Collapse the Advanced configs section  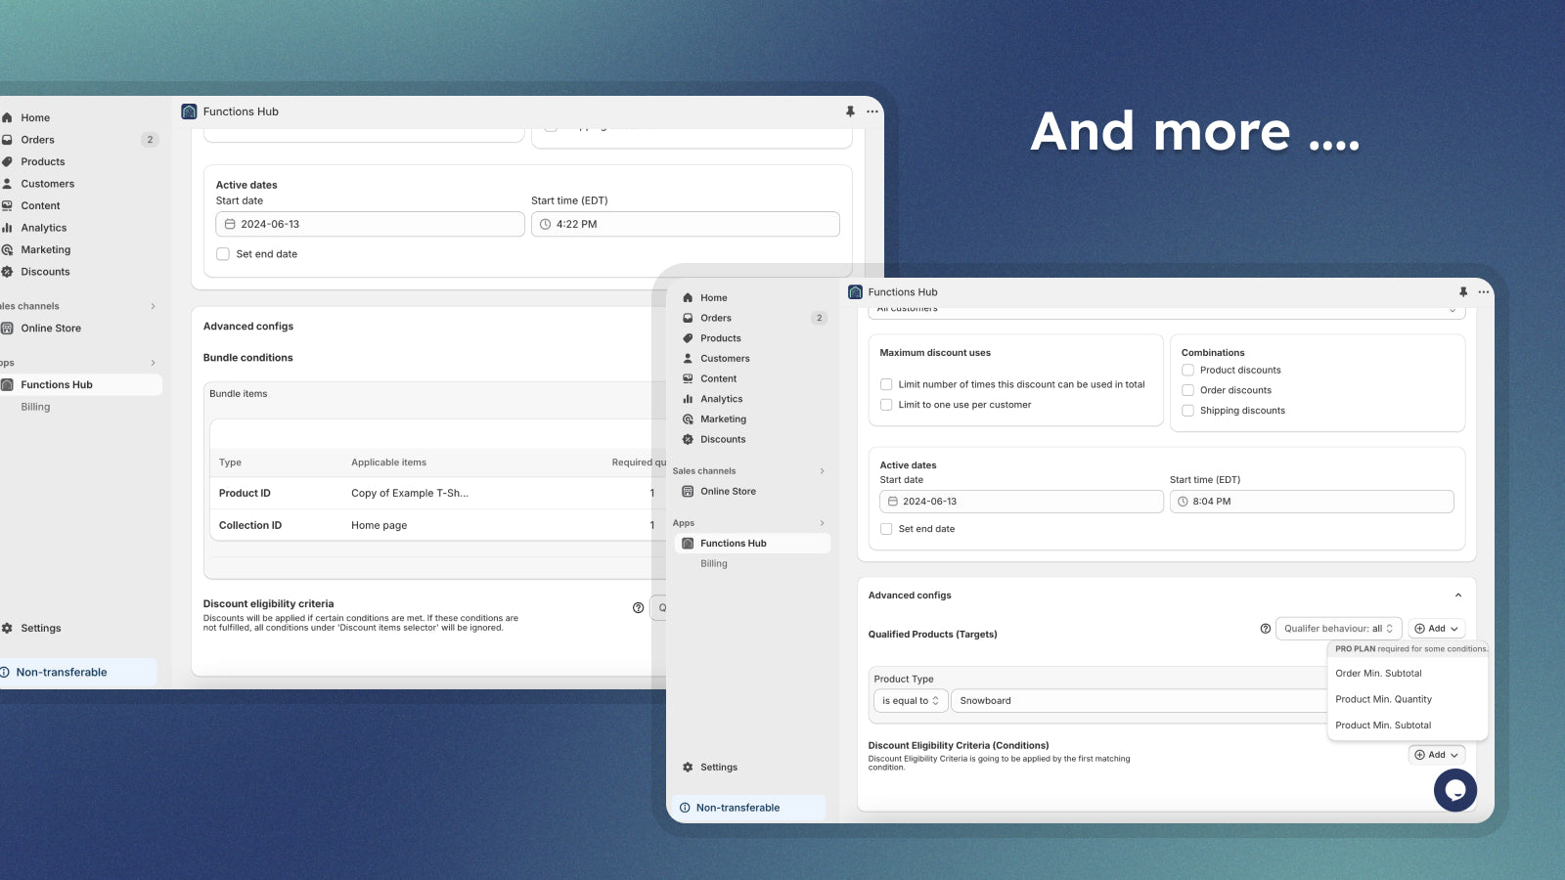1457,595
